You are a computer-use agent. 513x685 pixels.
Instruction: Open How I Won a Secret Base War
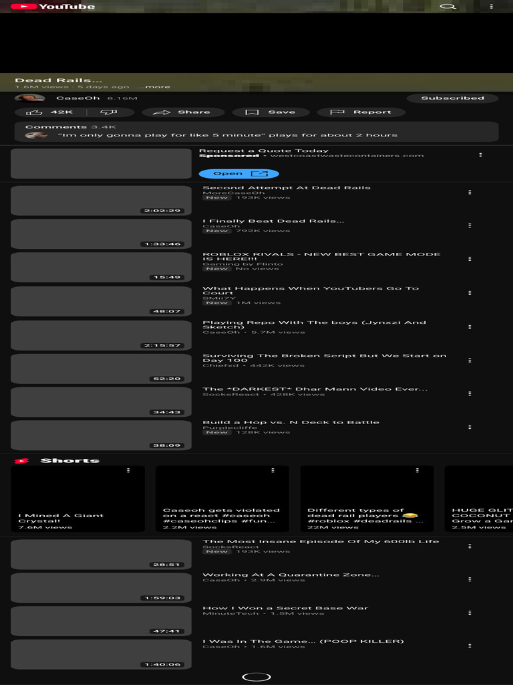point(285,608)
